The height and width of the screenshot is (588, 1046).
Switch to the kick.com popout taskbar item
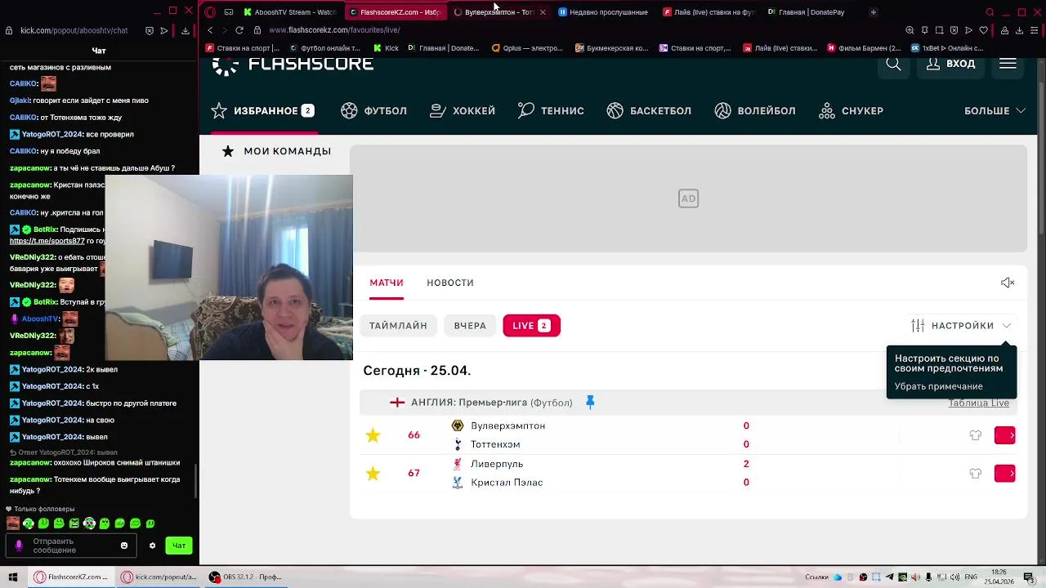click(x=159, y=577)
